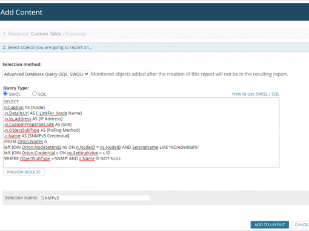Click inside the SWQL query text area

click(x=141, y=132)
